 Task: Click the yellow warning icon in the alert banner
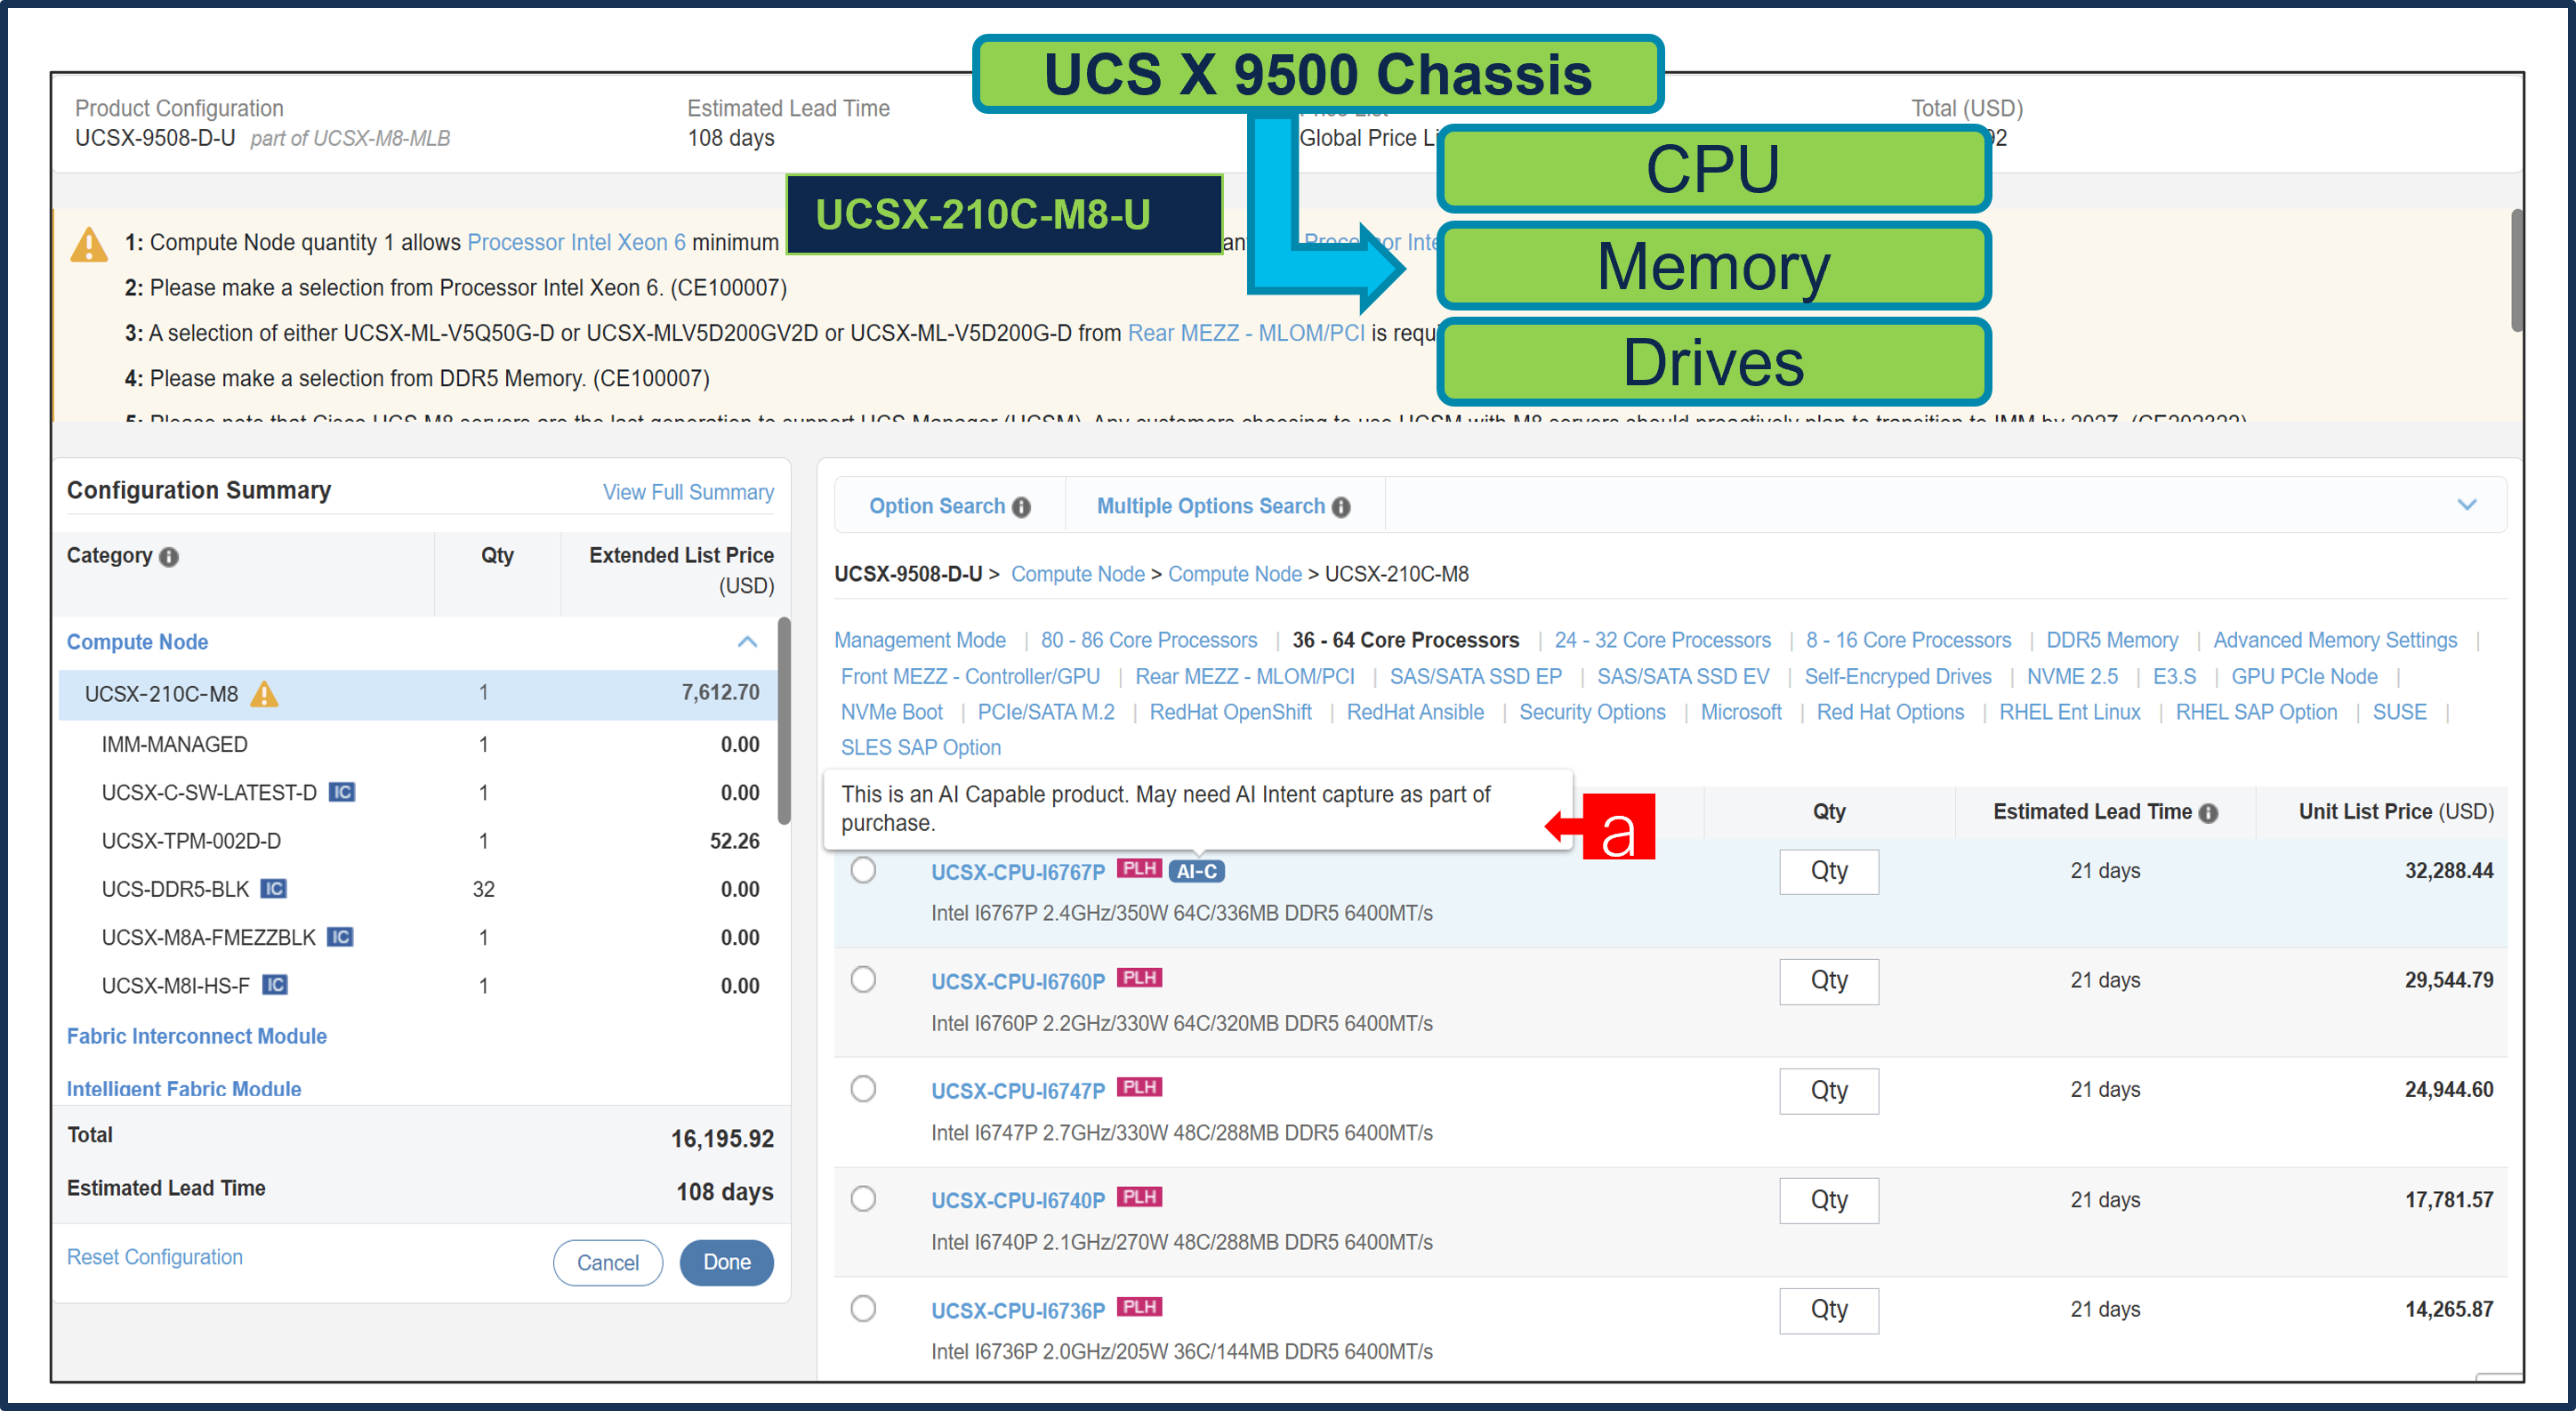[89, 244]
